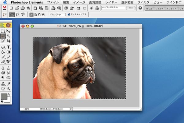
Task: Click the Adobe logo icon in shortcuts bar
Action: point(5,8)
